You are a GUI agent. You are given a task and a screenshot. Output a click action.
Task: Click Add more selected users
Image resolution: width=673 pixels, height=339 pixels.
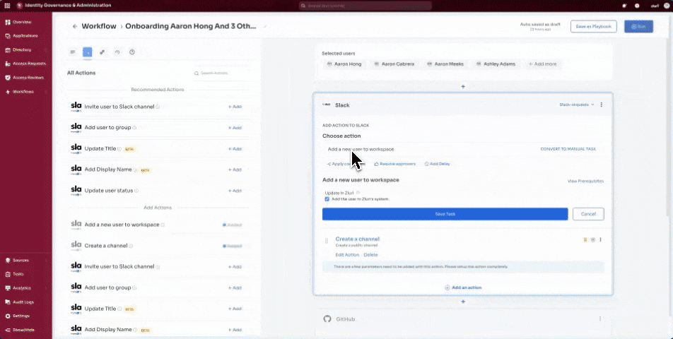[542, 64]
